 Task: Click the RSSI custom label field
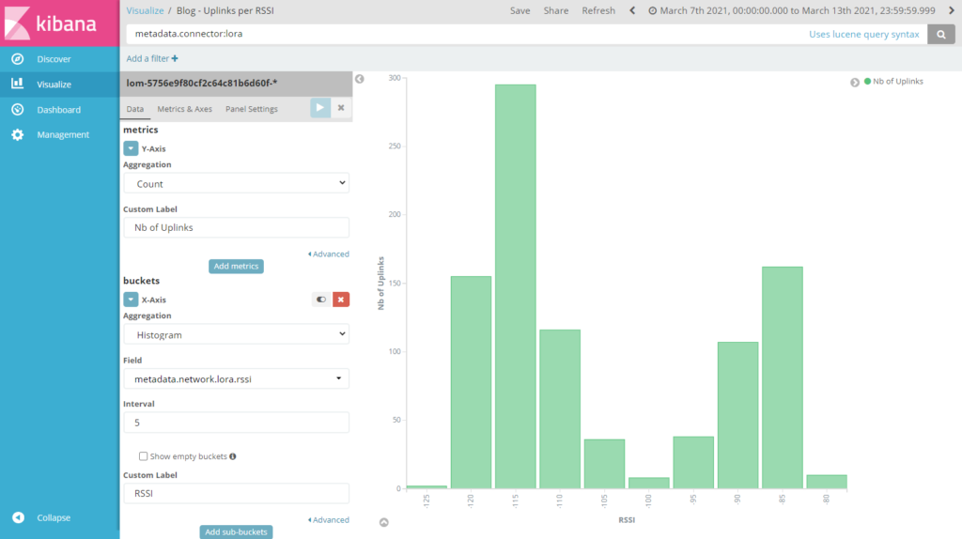point(236,493)
